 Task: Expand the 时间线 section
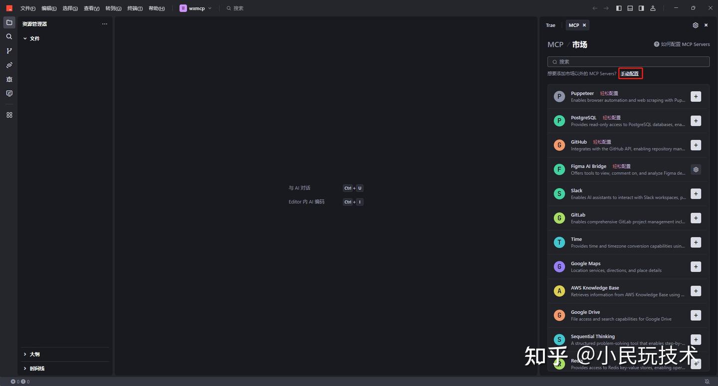[36, 368]
